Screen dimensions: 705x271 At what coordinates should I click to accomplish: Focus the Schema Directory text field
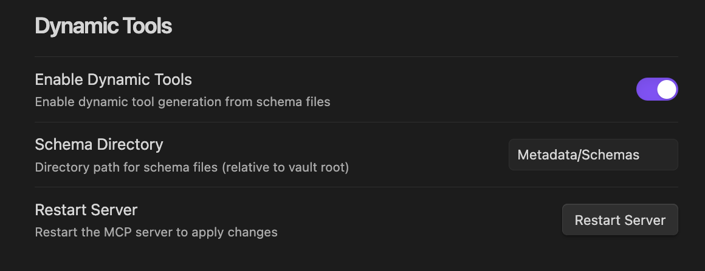(x=593, y=155)
